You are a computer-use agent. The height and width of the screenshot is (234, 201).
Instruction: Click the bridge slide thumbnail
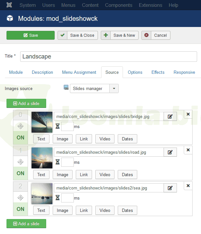coord(42,122)
